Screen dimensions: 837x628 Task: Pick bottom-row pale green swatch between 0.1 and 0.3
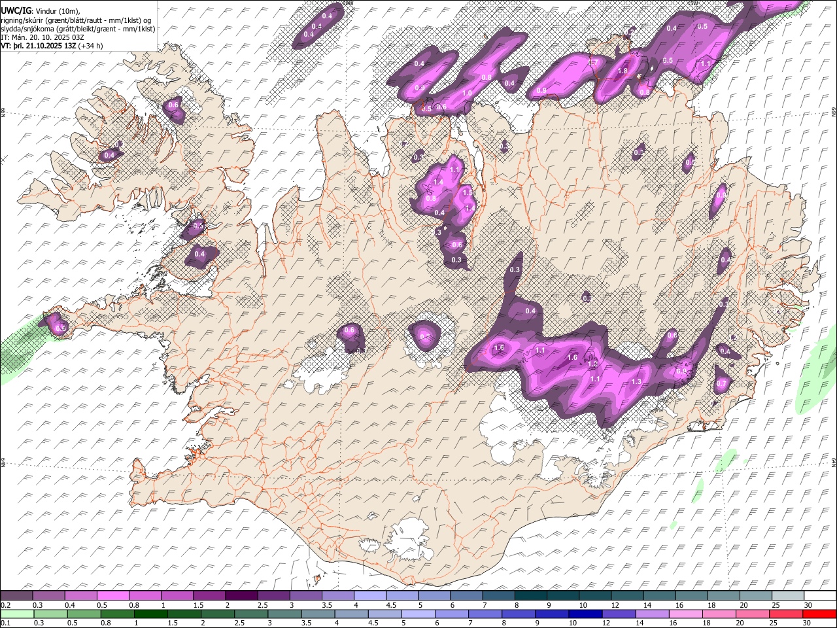tap(17, 614)
